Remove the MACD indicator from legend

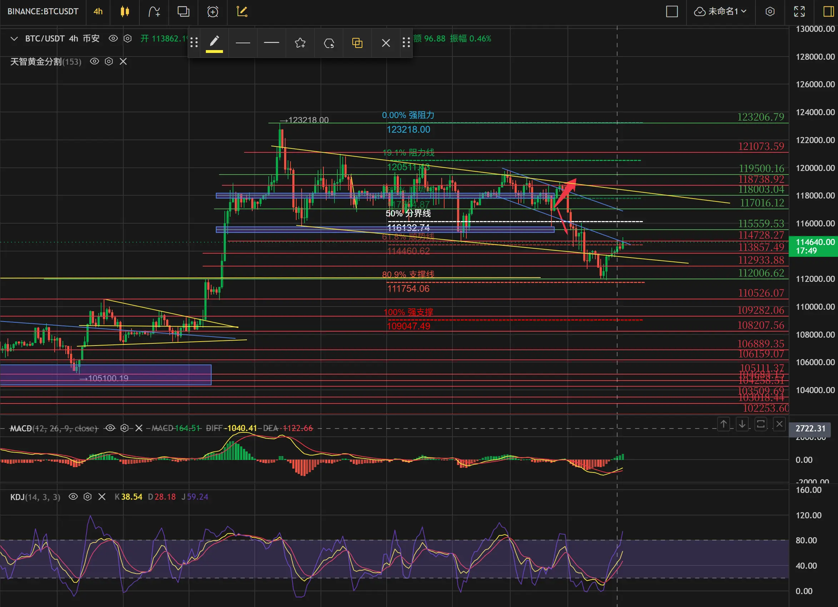pos(139,428)
